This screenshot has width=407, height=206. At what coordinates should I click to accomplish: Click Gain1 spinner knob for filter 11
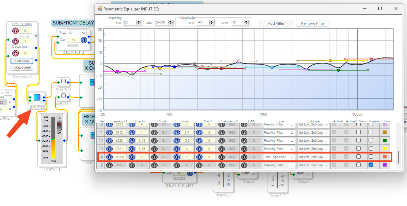(x=199, y=133)
